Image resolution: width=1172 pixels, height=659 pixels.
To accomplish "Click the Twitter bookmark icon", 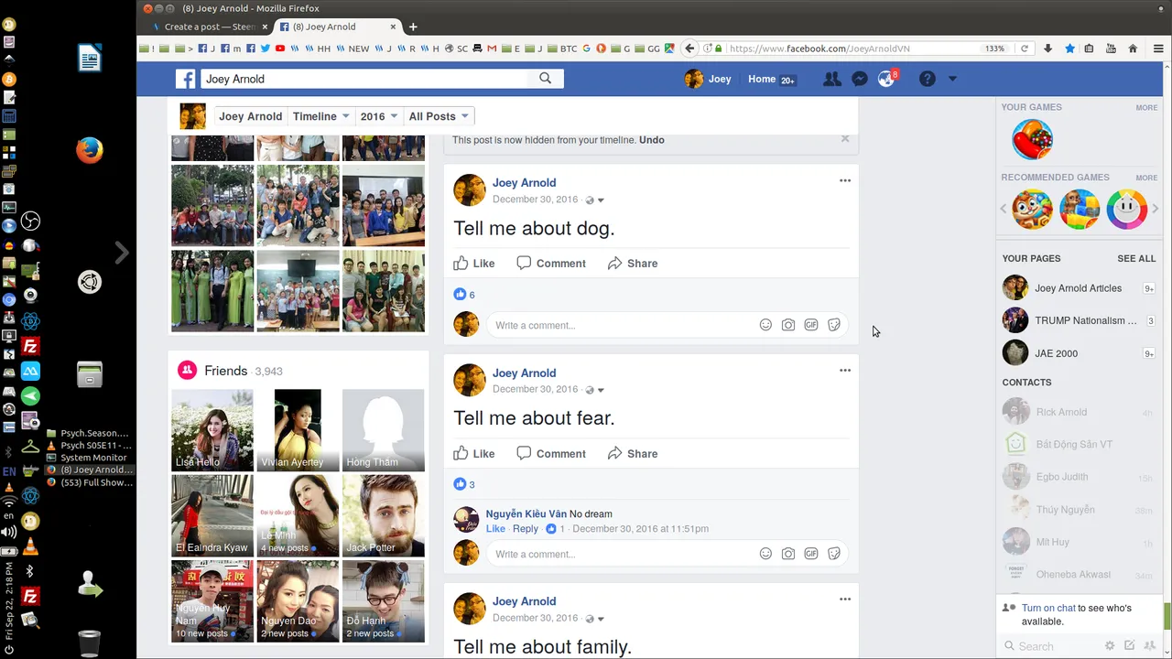I will (266, 49).
